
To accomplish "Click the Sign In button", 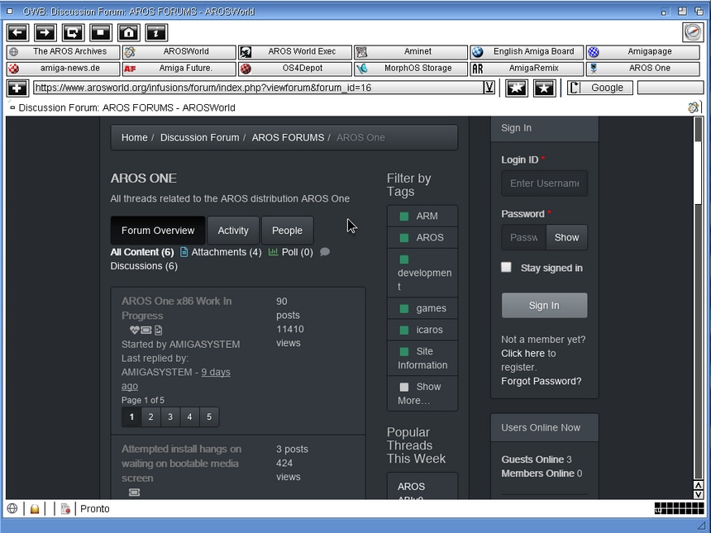I will [x=544, y=306].
